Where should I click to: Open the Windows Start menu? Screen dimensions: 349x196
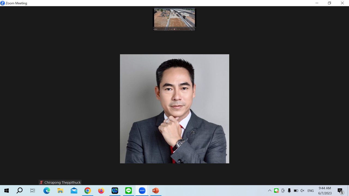(x=7, y=191)
